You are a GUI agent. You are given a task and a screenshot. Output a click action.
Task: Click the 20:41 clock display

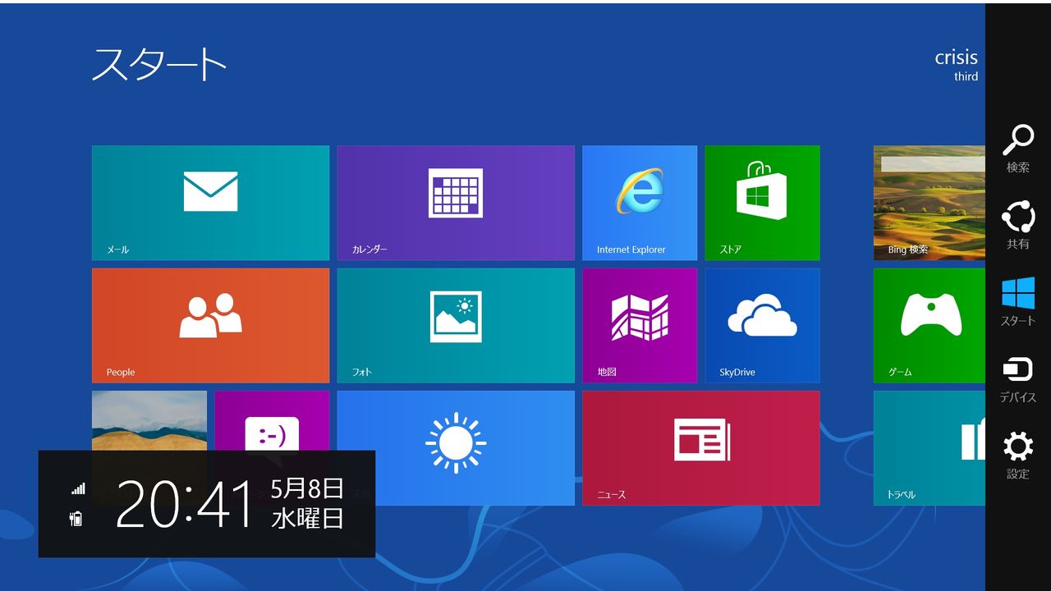(185, 504)
